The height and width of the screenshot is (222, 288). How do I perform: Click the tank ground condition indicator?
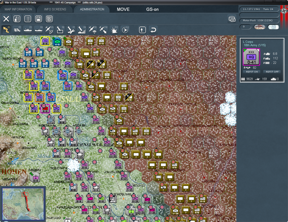(x=259, y=27)
